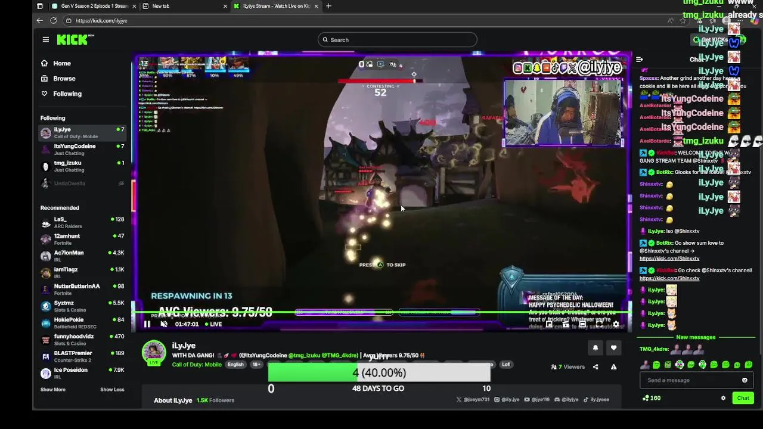Collapse recommended list with Show Less
763x429 pixels.
point(112,390)
